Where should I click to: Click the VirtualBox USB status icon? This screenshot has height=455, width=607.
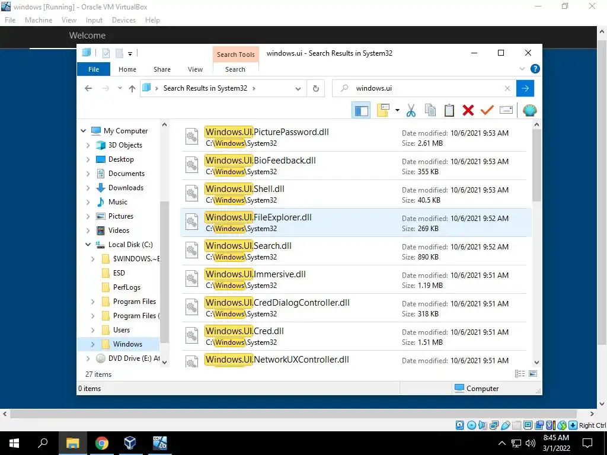505,425
